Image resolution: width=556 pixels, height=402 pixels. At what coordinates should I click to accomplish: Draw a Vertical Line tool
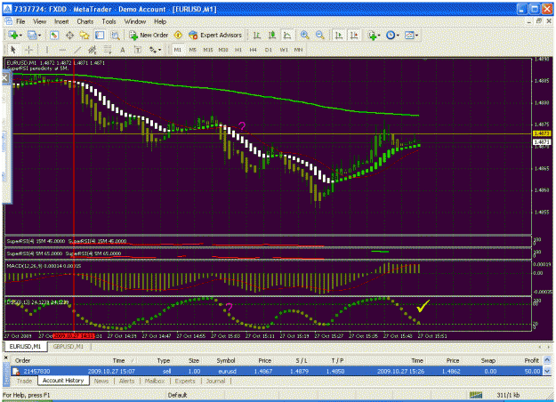47,50
